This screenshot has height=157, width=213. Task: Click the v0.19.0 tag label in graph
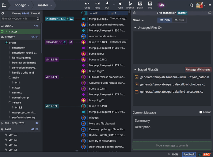coord(52,106)
